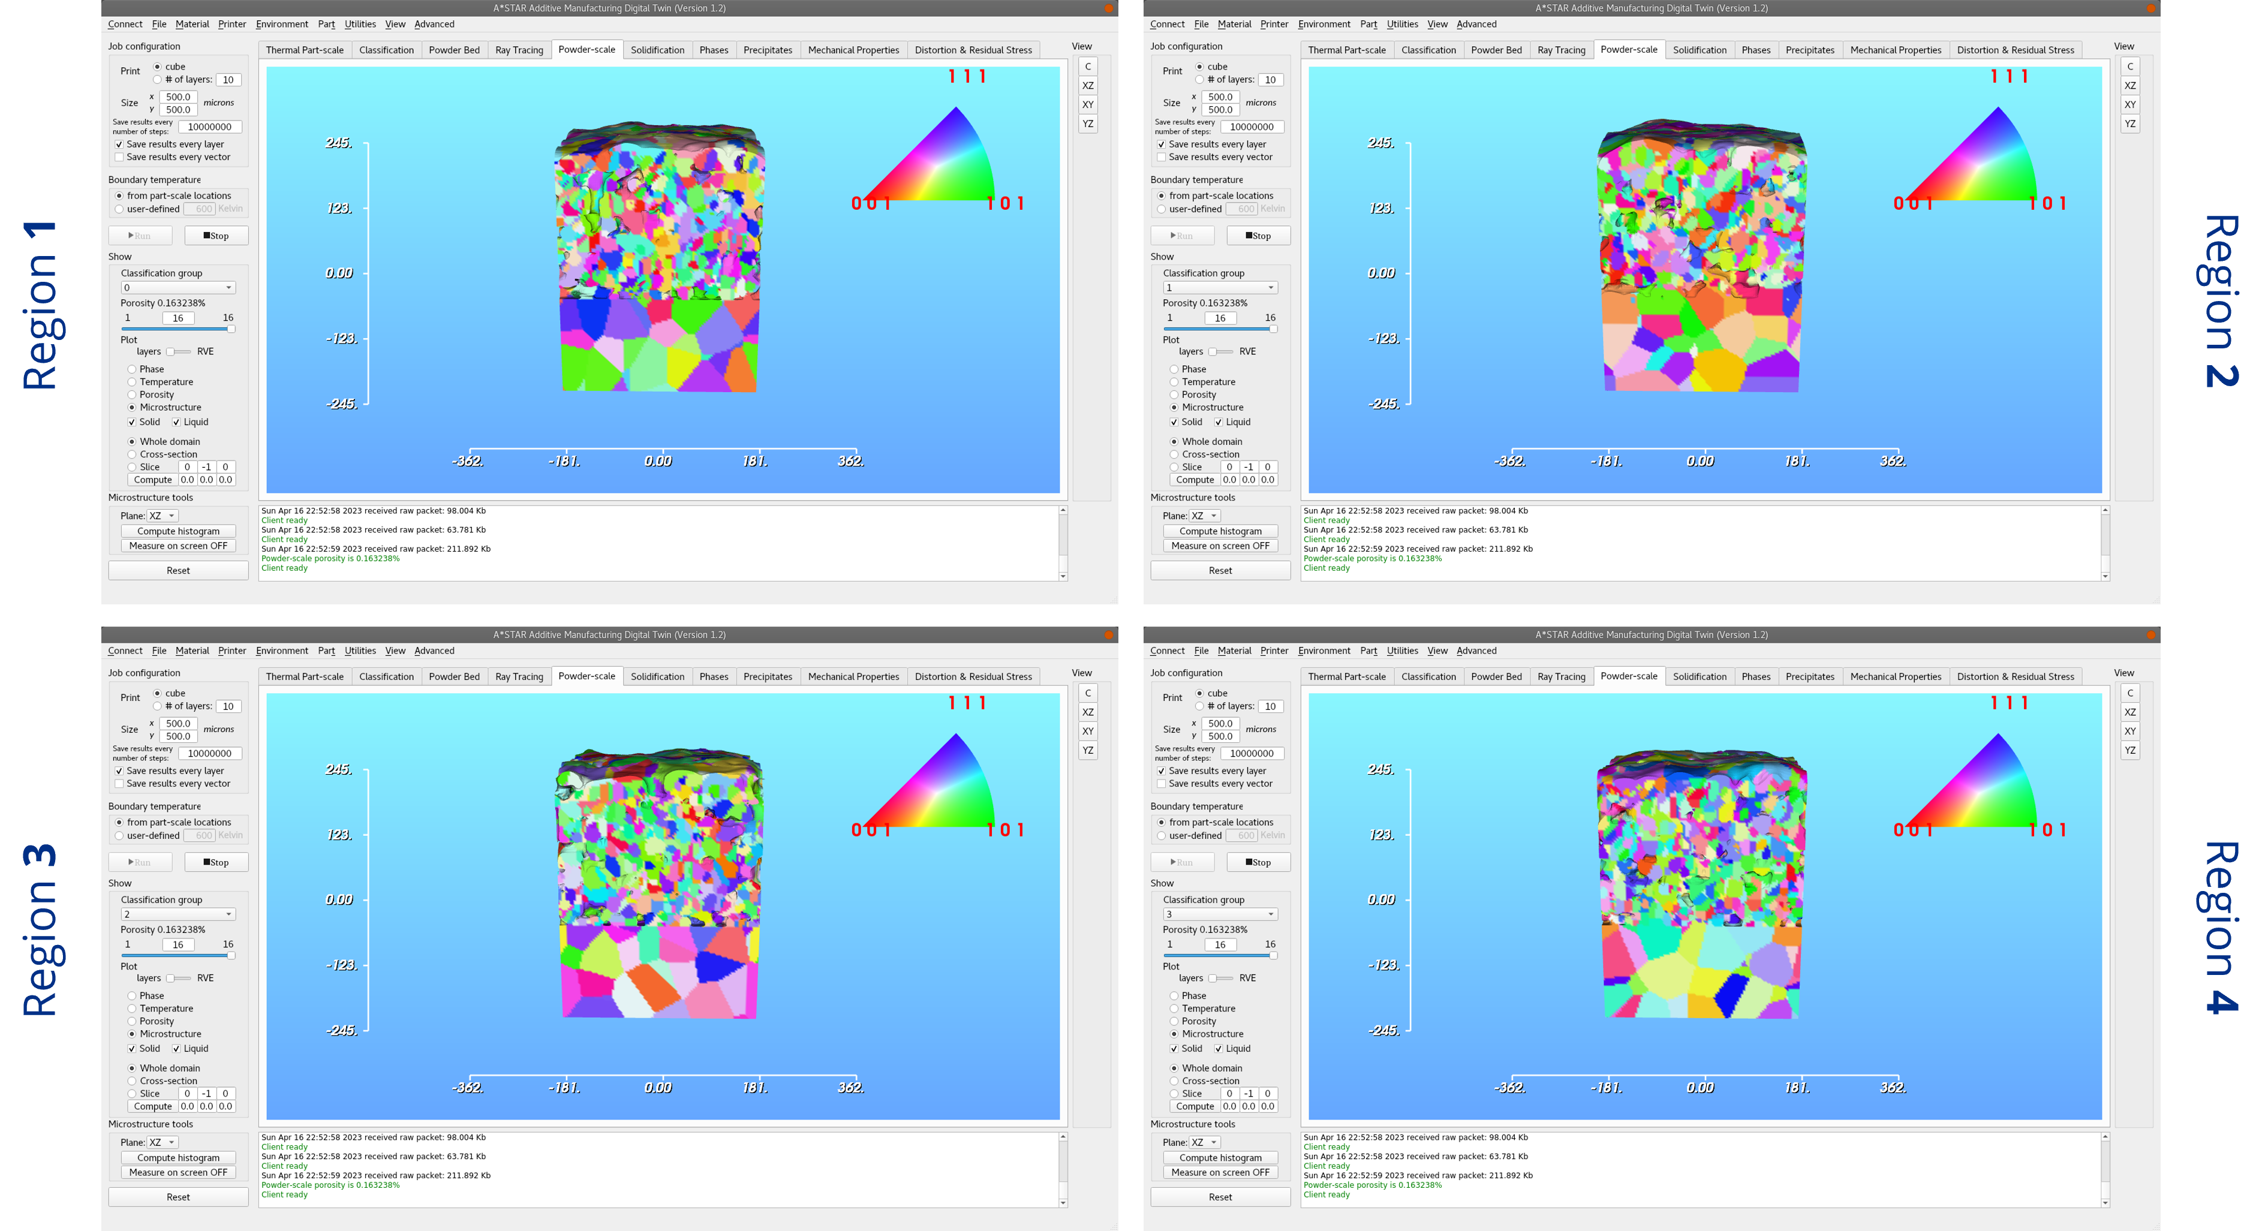Click the XZ view button in Region 1 window
The width and height of the screenshot is (2262, 1231).
(1087, 85)
